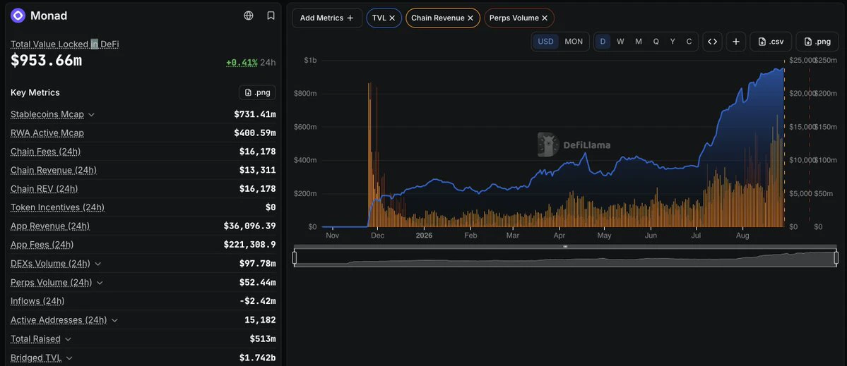Expand DEXs Volume (24h) details
The height and width of the screenshot is (366, 847).
[x=97, y=264]
